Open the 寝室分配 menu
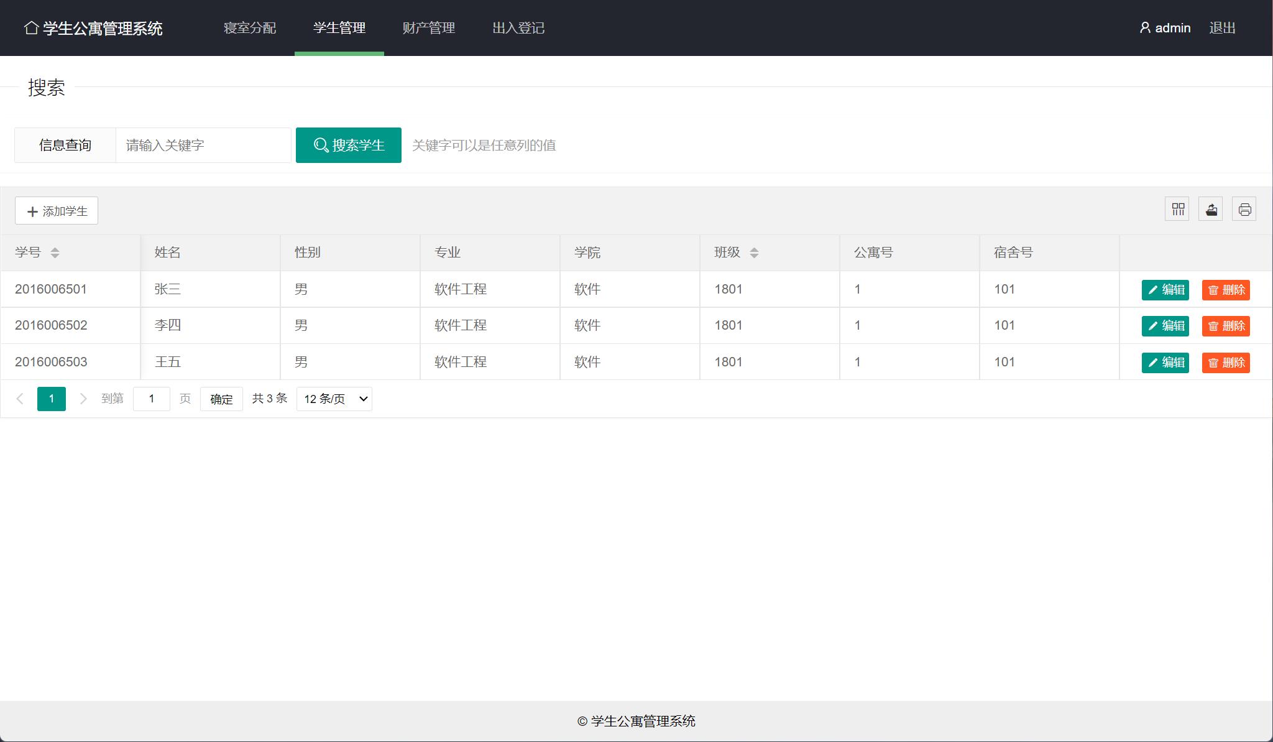The width and height of the screenshot is (1273, 742). pyautogui.click(x=250, y=28)
